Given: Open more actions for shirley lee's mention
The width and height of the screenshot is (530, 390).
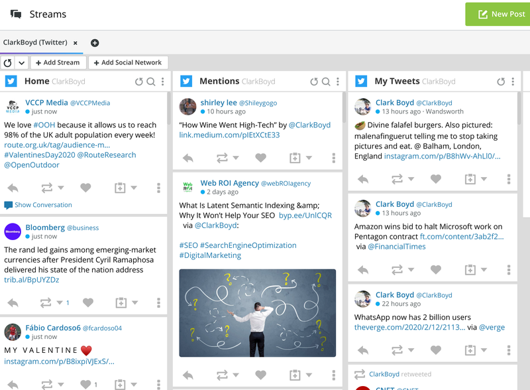Looking at the screenshot, I should 334,158.
